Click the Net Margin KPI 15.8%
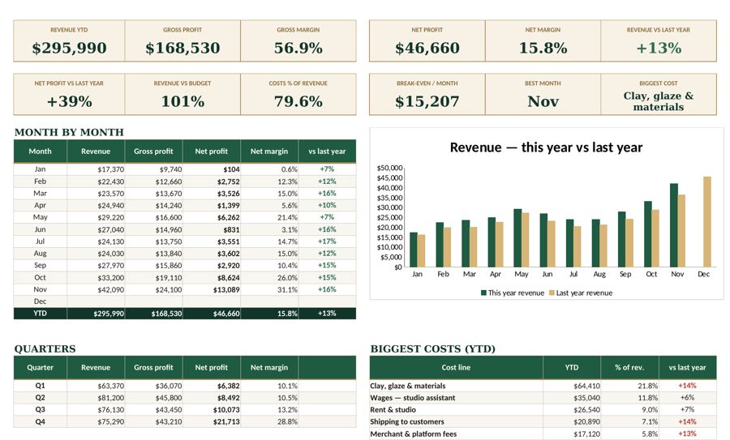Screen dimensions: 730x440 point(543,48)
